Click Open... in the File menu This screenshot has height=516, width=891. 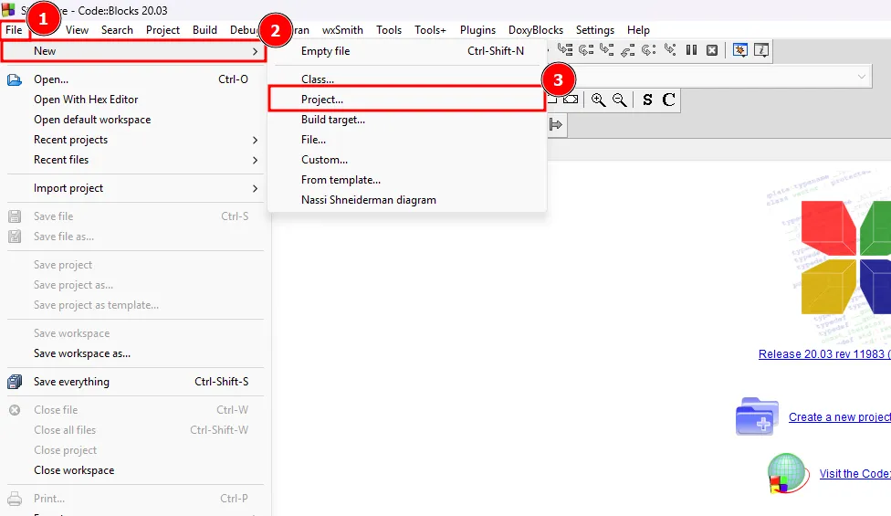click(51, 79)
